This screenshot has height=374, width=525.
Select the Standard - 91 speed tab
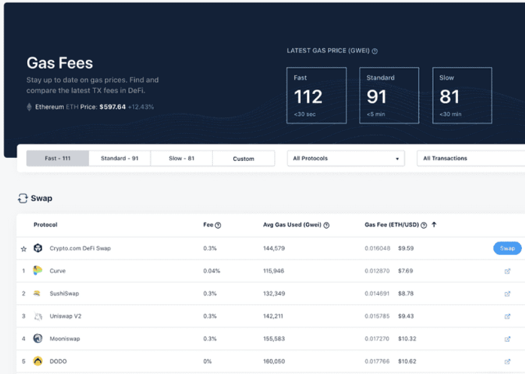click(120, 158)
